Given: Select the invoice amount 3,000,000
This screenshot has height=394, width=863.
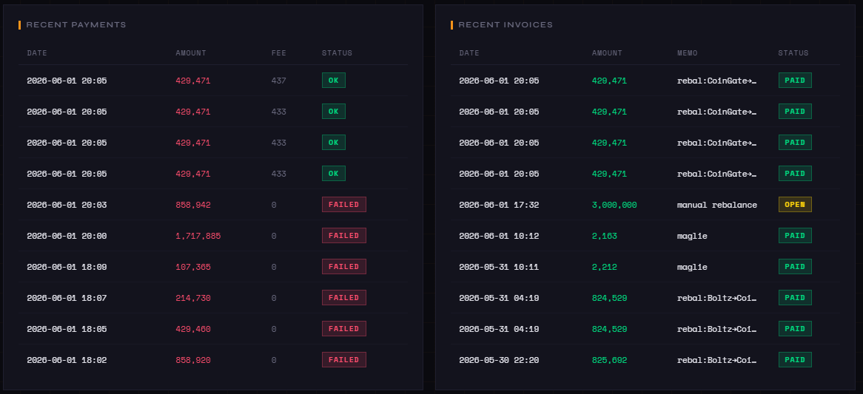Looking at the screenshot, I should click(x=614, y=205).
